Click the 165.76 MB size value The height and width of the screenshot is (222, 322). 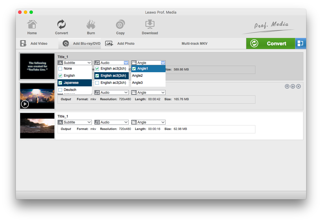coord(181,99)
